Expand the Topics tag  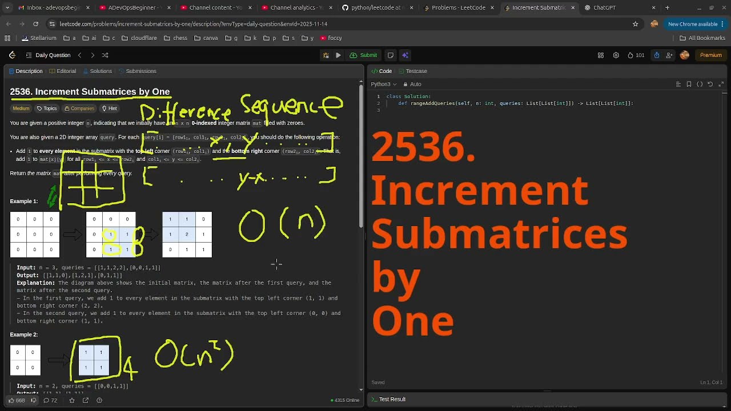[x=47, y=108]
